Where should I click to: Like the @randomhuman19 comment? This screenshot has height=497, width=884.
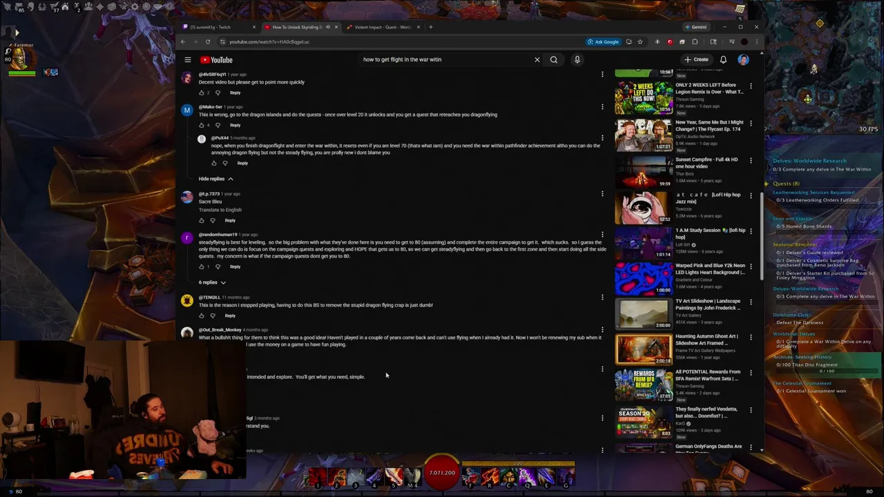coord(202,266)
